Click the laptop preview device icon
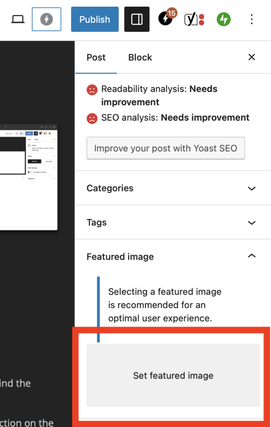 [18, 19]
